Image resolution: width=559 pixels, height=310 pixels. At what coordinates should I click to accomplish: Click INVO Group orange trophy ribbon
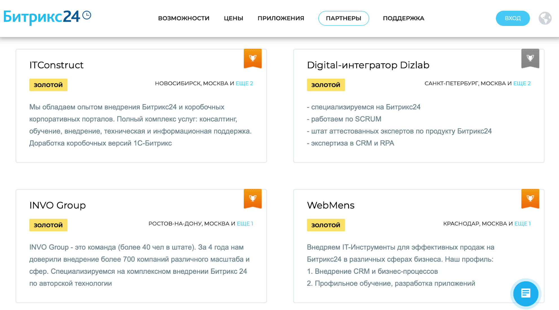253,199
